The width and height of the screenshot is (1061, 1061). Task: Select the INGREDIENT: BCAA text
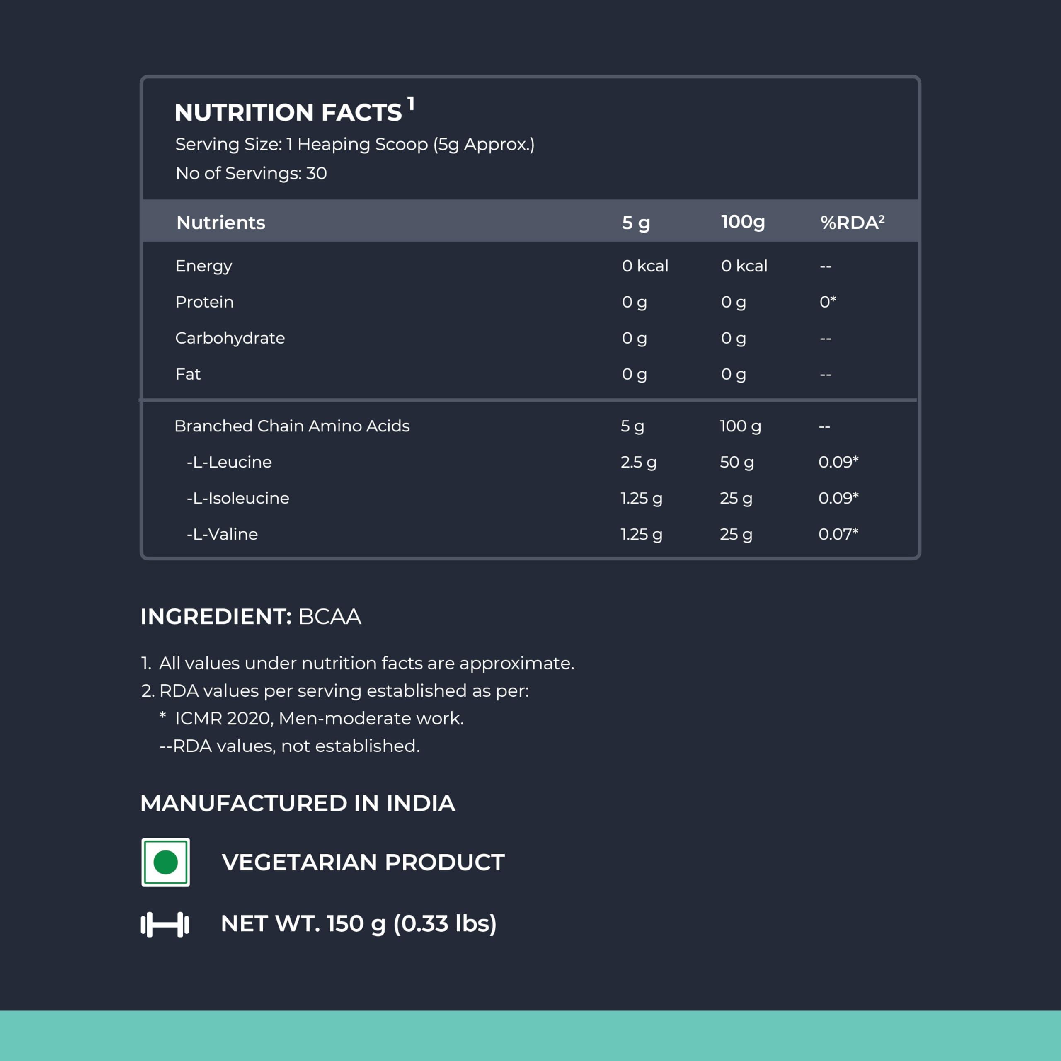(250, 616)
